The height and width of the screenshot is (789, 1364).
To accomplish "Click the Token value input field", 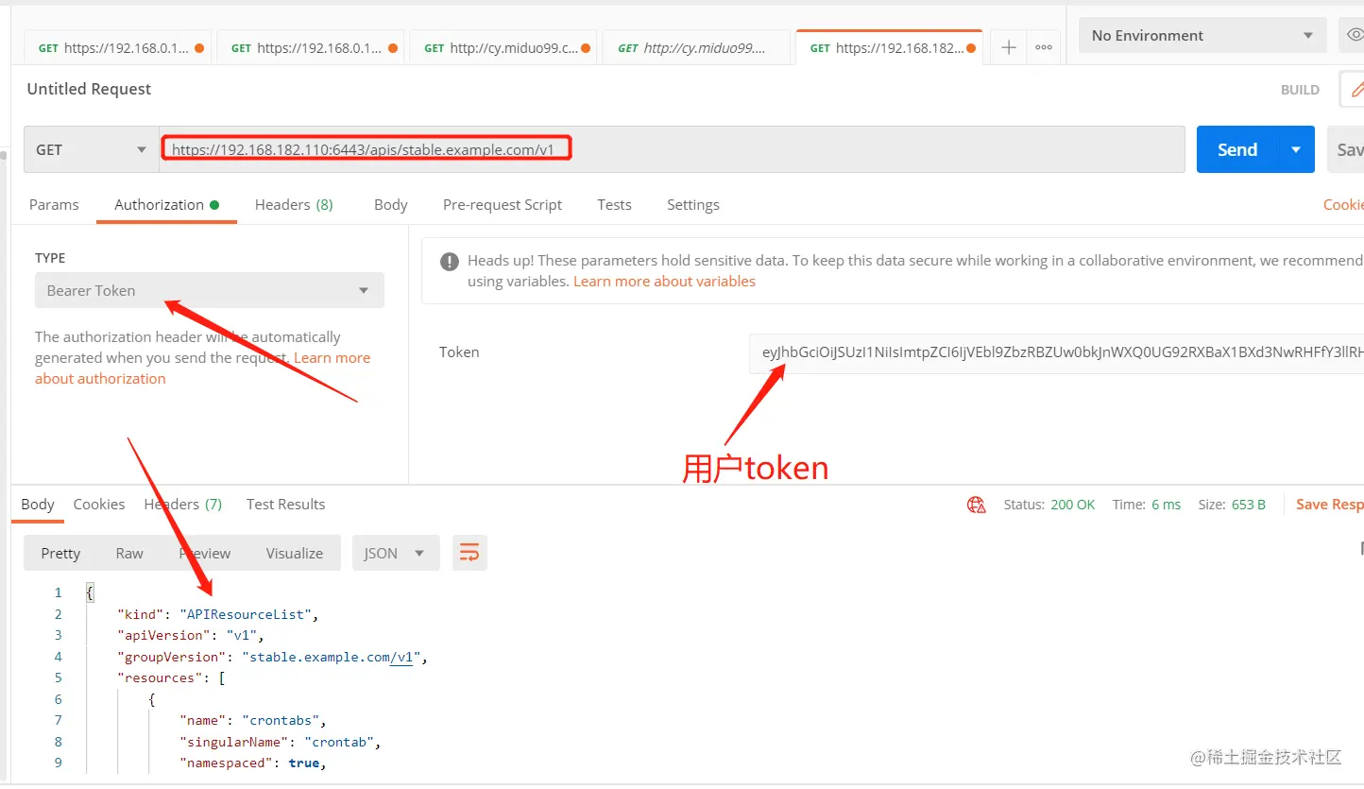I will [x=1056, y=352].
